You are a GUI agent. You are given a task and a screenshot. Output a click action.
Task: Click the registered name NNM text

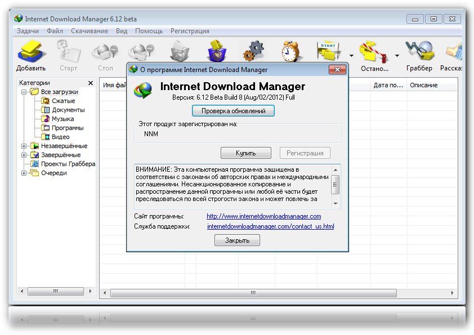point(151,134)
